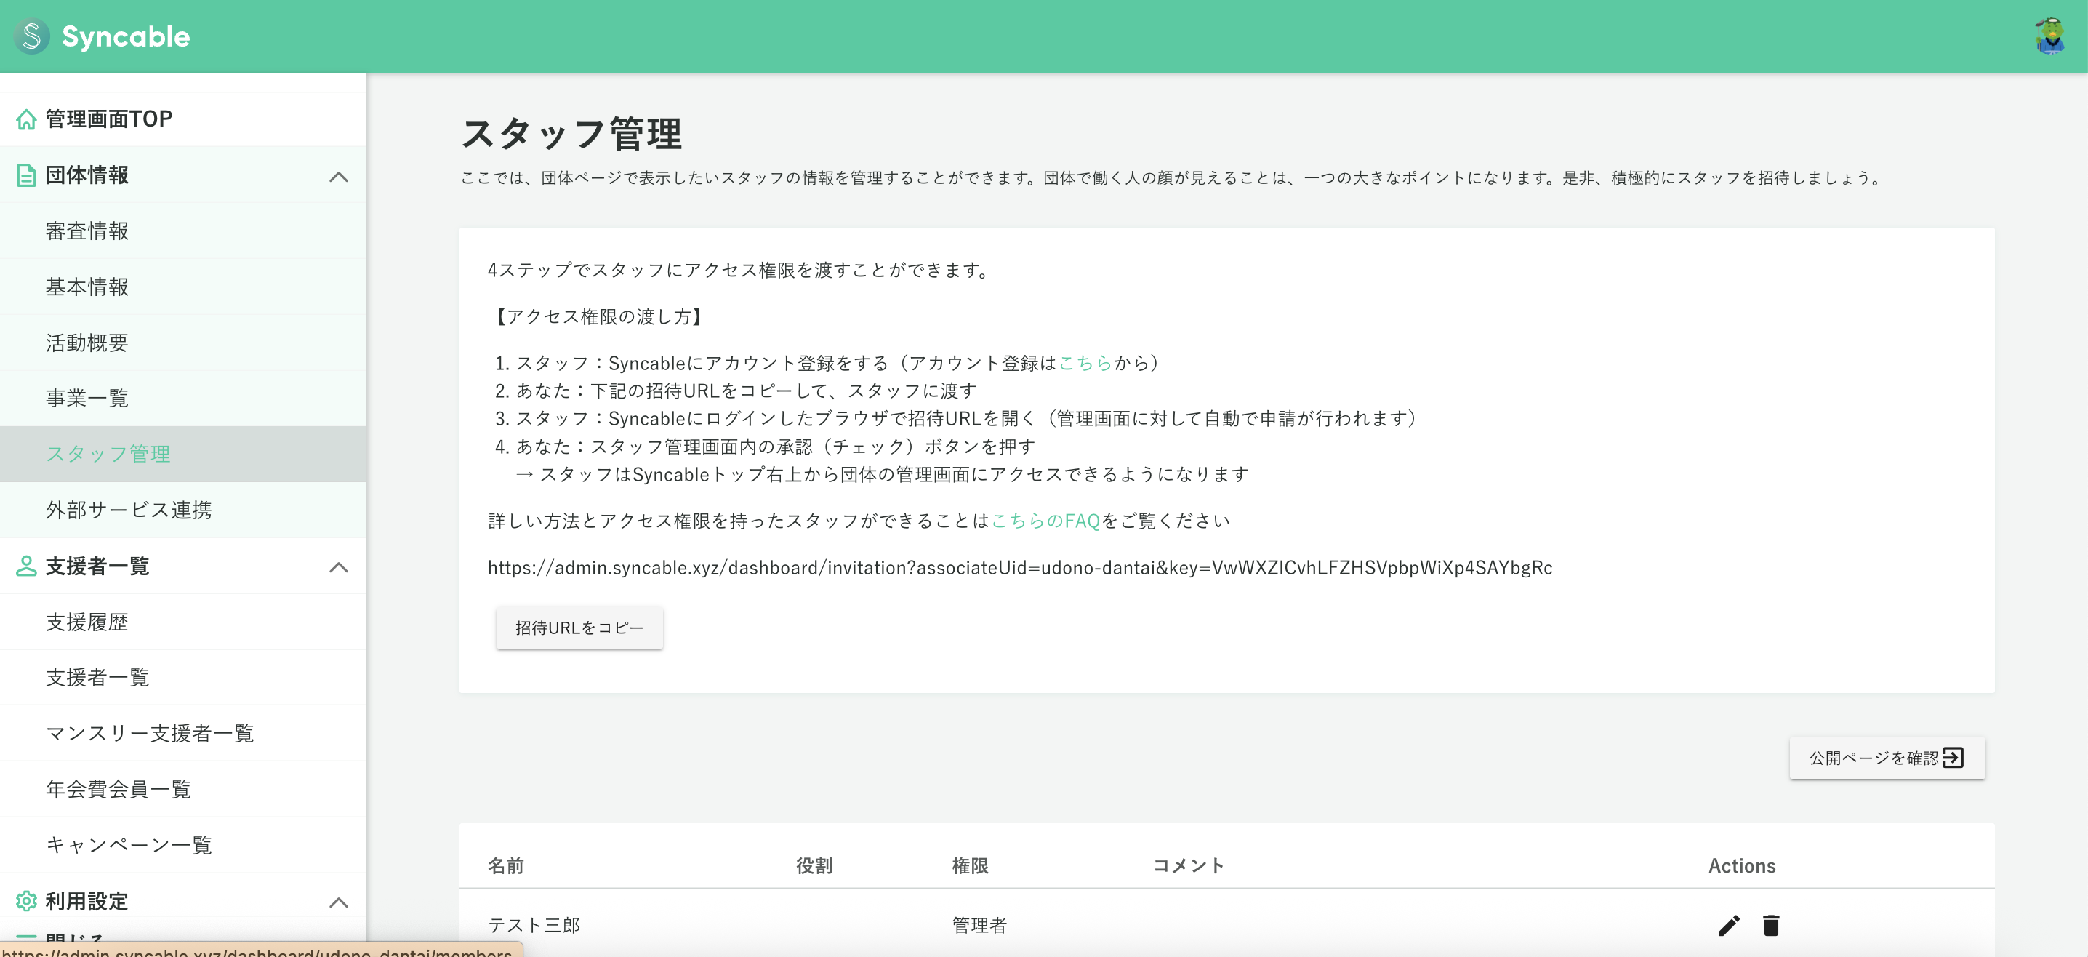Click the external link icon on 公開ページを確認
The height and width of the screenshot is (957, 2088).
(1954, 758)
